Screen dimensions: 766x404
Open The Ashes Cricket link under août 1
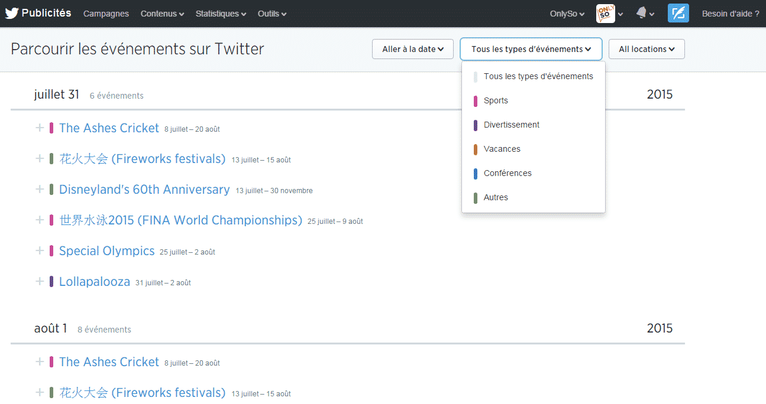coord(109,362)
